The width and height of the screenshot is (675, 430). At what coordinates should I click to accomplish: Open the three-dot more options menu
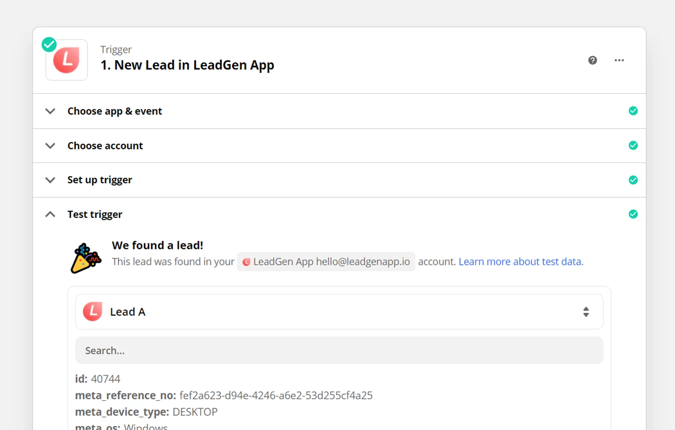coord(619,60)
